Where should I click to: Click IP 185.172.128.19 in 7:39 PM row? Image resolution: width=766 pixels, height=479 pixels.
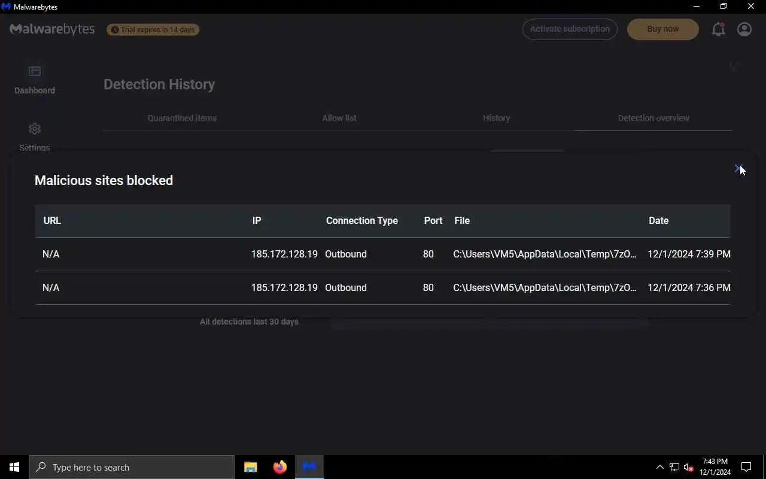[284, 254]
